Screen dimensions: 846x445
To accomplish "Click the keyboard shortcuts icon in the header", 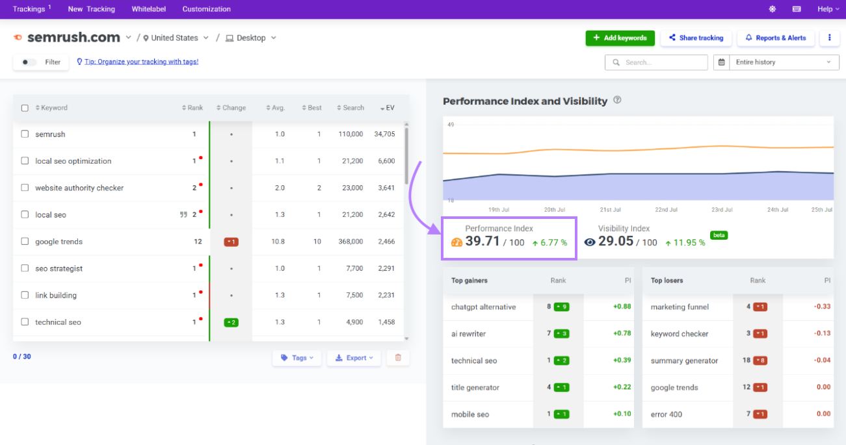I will tap(796, 8).
